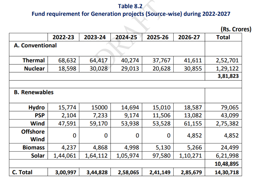Select Thermal value '41,611'
Viewport: 254px width, 178px height.
(193, 60)
